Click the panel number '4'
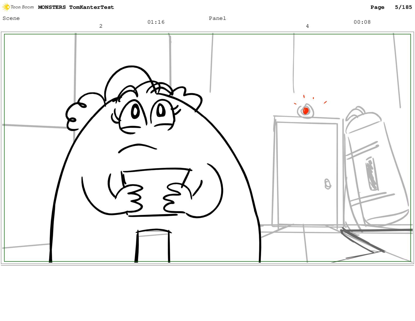 tap(307, 26)
